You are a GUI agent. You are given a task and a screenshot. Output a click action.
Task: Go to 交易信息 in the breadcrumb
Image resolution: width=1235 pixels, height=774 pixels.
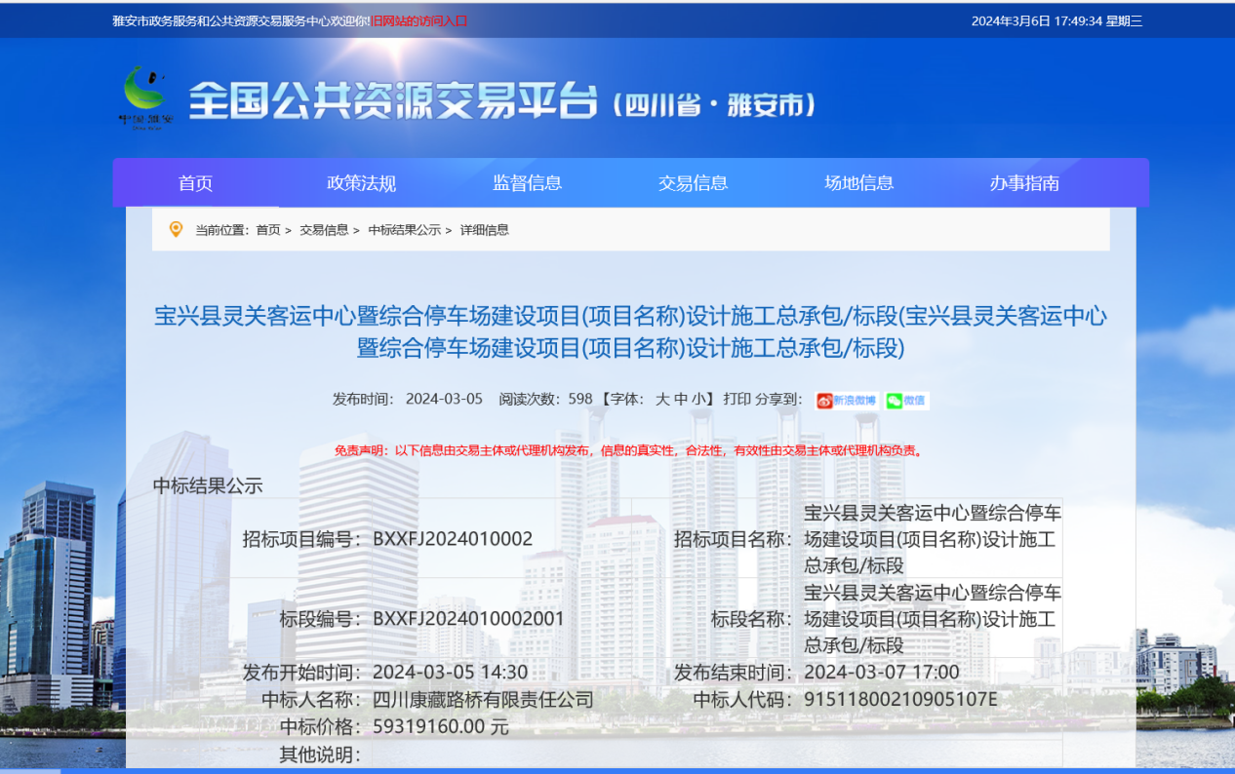point(323,230)
